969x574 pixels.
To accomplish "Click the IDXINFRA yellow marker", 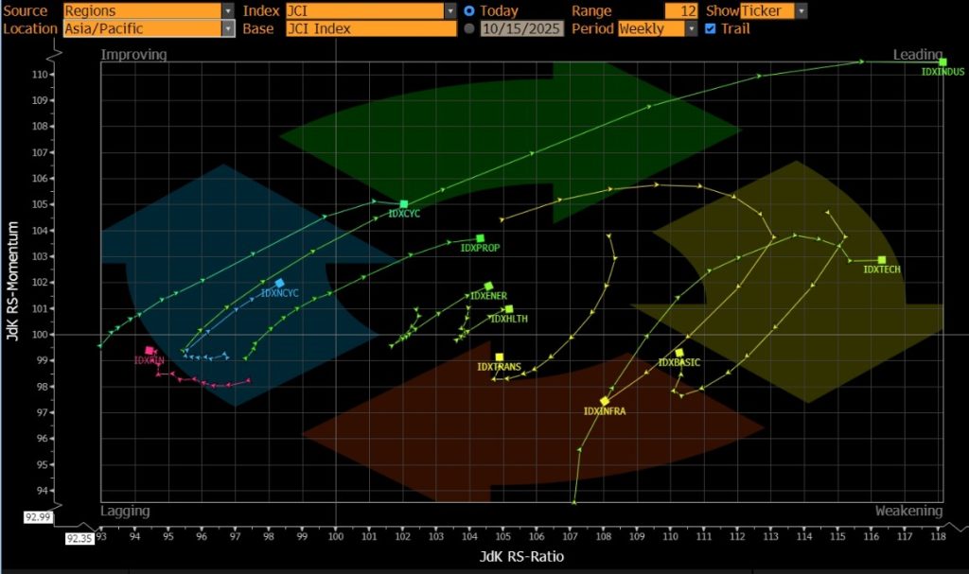I will pos(605,401).
